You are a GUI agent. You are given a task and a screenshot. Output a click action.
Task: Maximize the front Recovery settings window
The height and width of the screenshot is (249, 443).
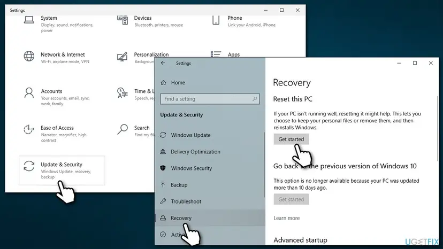pos(415,63)
